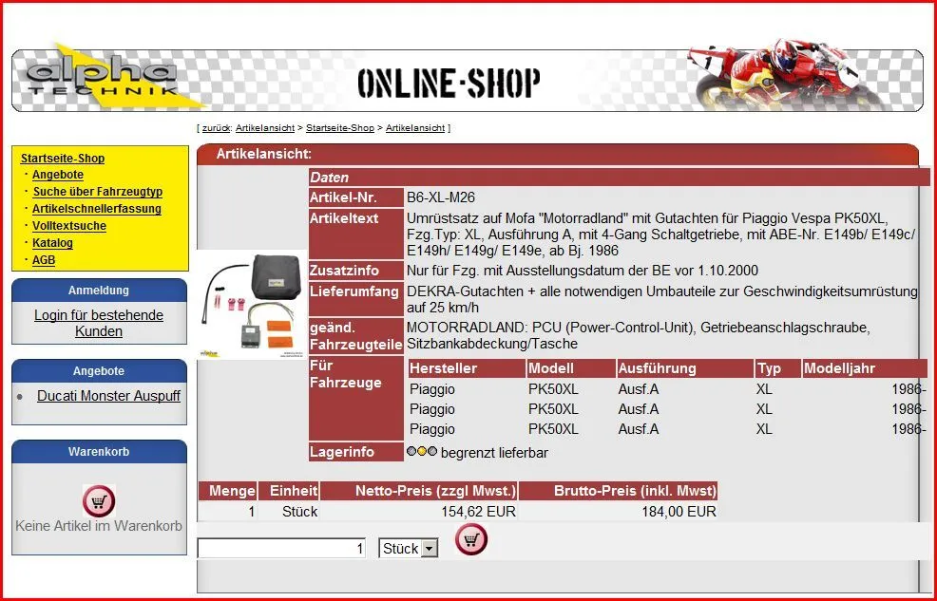Viewport: 937px width, 601px height.
Task: Select Suche über Fahrzeugtyp
Action: click(97, 192)
